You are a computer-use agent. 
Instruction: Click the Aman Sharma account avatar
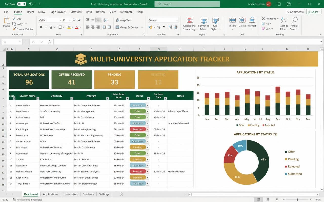[269, 4]
